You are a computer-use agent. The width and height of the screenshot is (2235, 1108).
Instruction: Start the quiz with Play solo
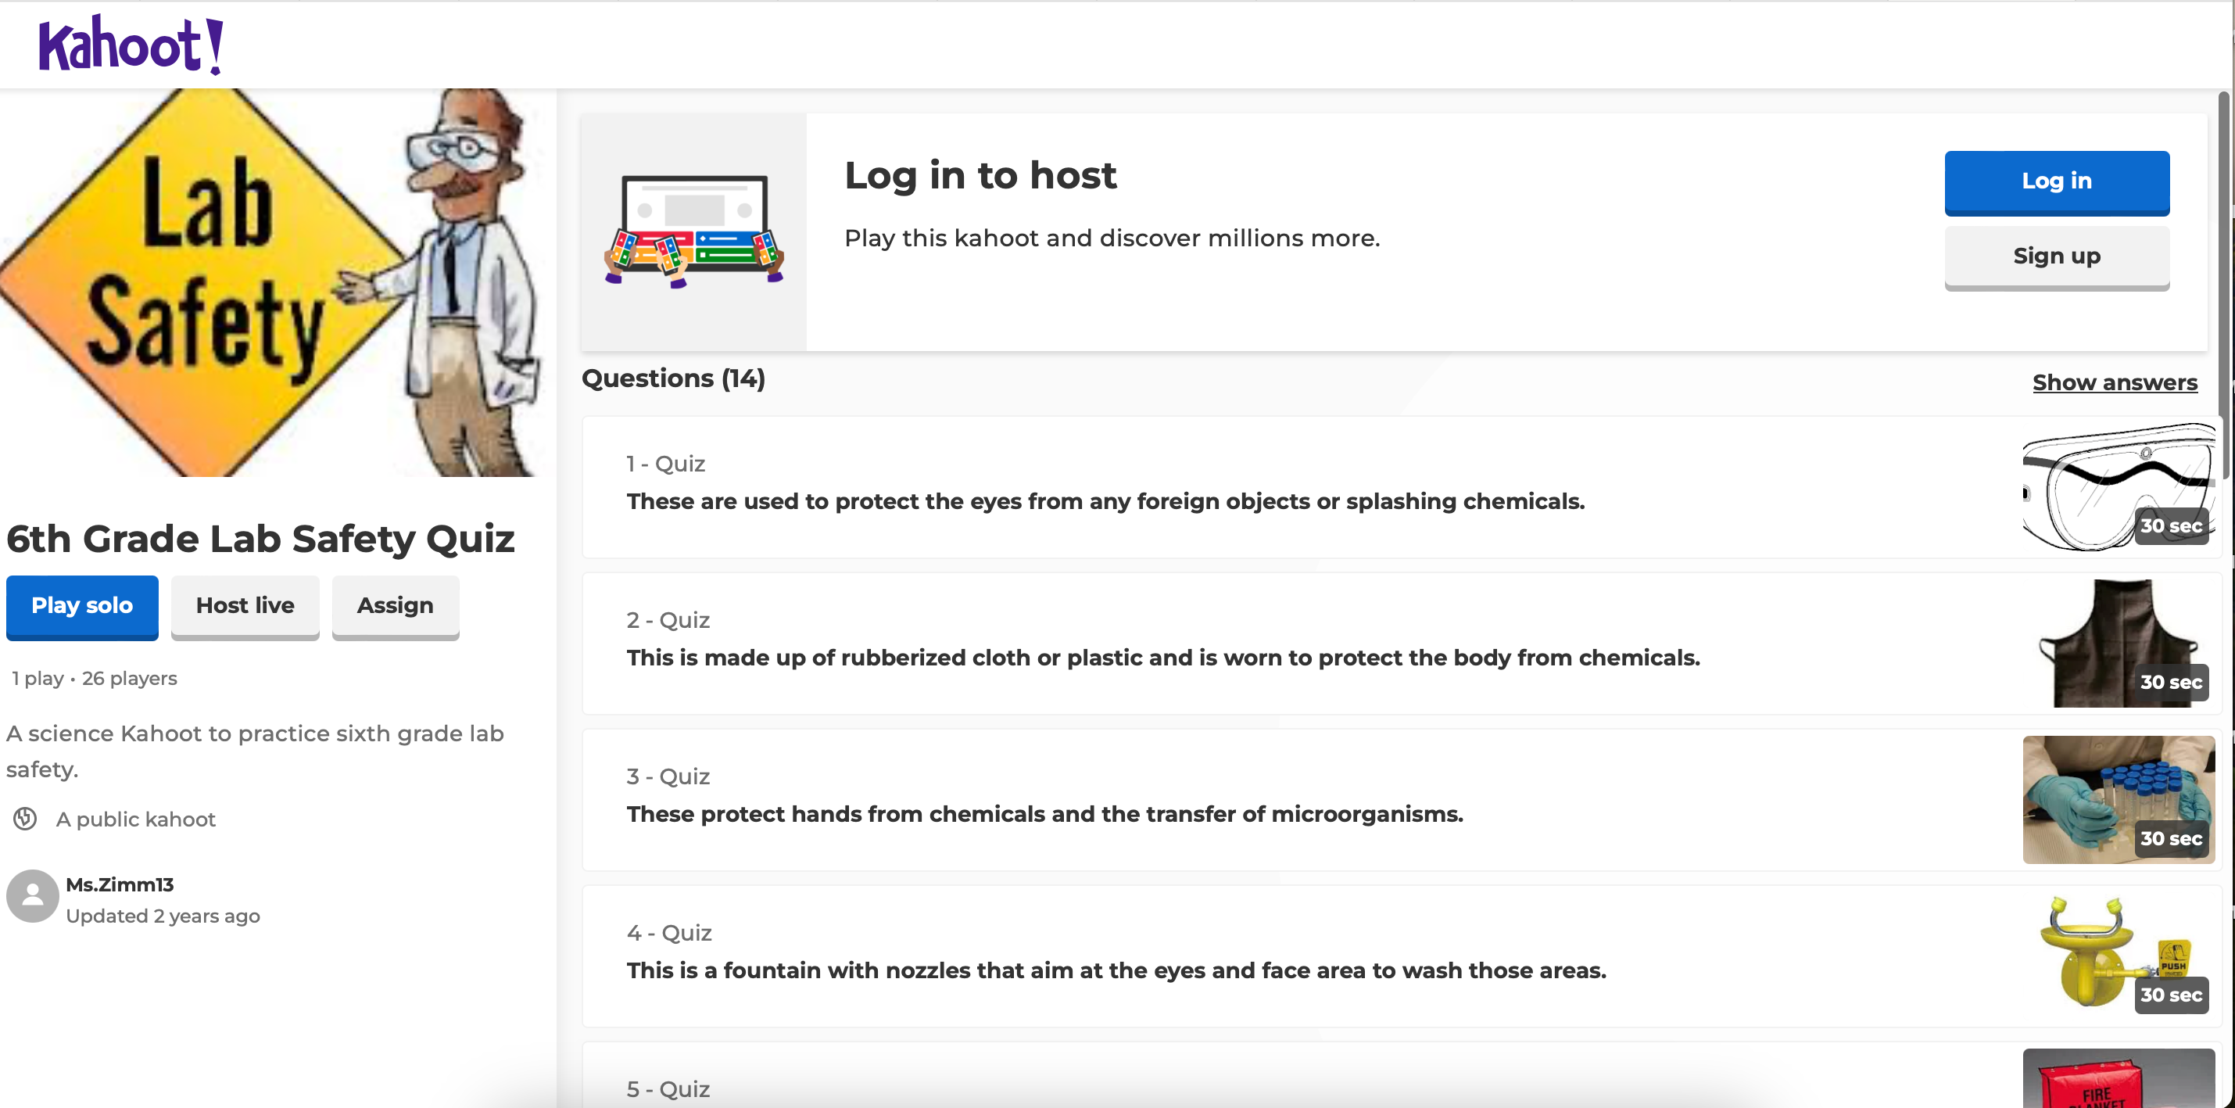tap(82, 606)
